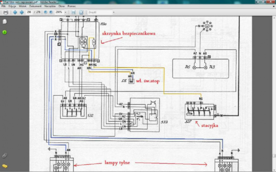Click the Znajdź search field

point(100,12)
